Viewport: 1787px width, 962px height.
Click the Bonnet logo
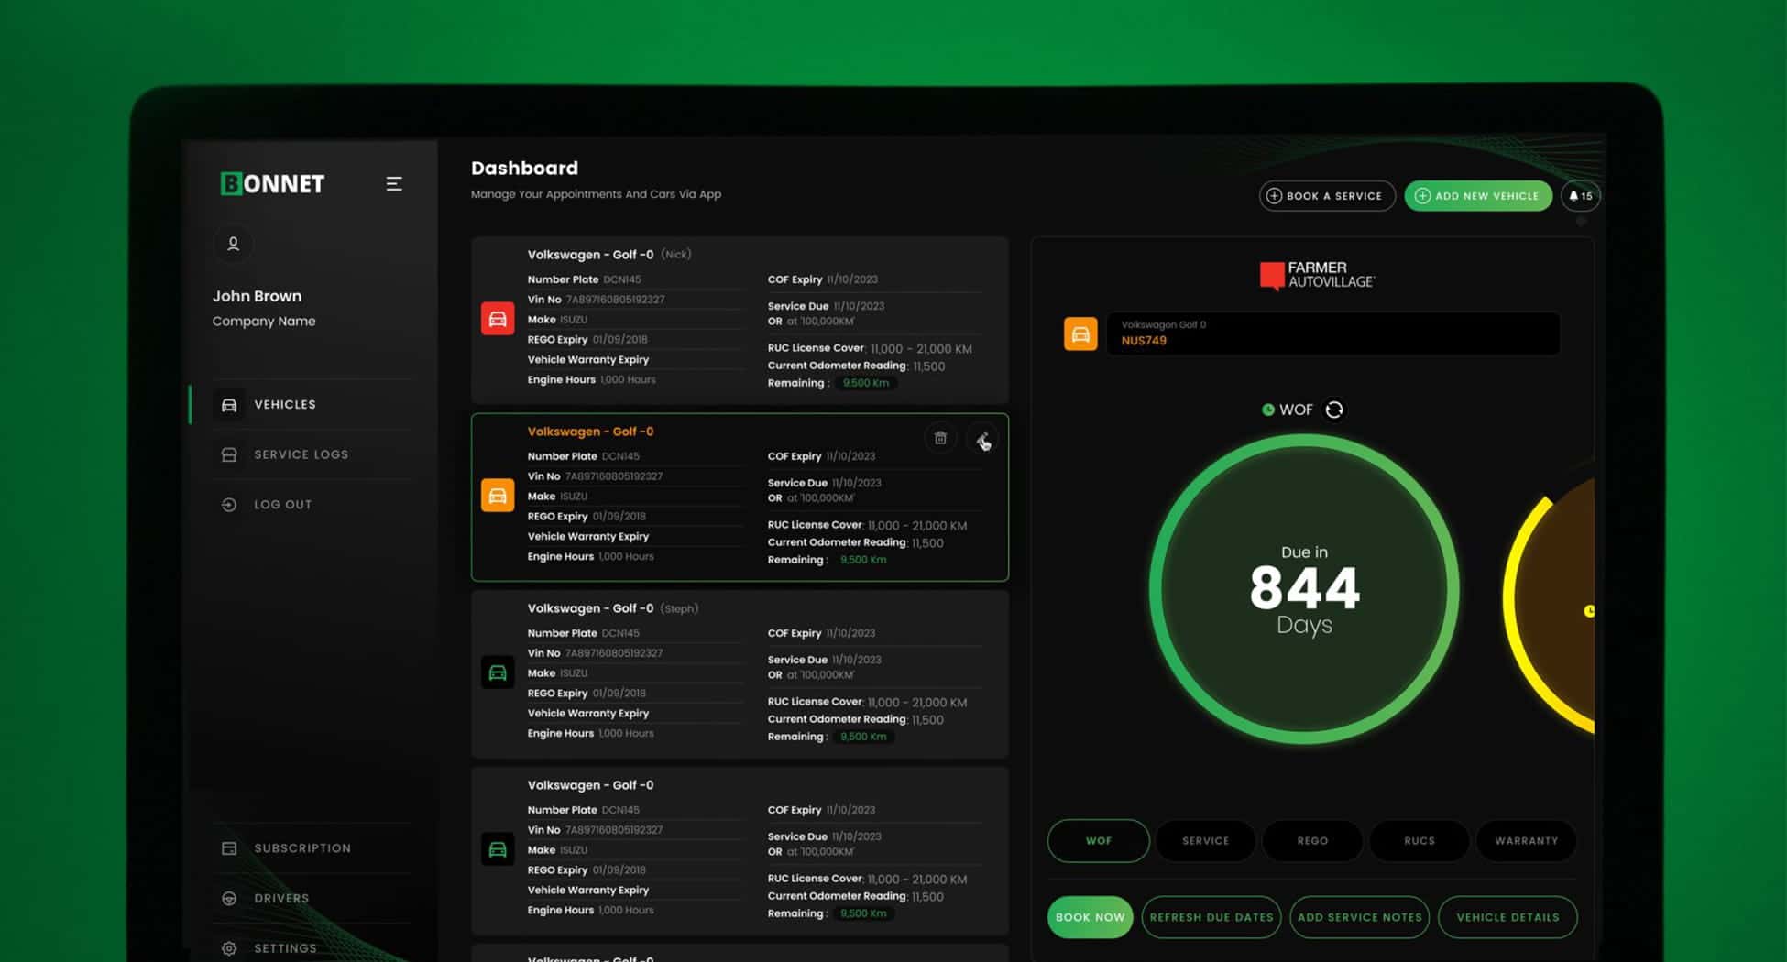pyautogui.click(x=272, y=184)
